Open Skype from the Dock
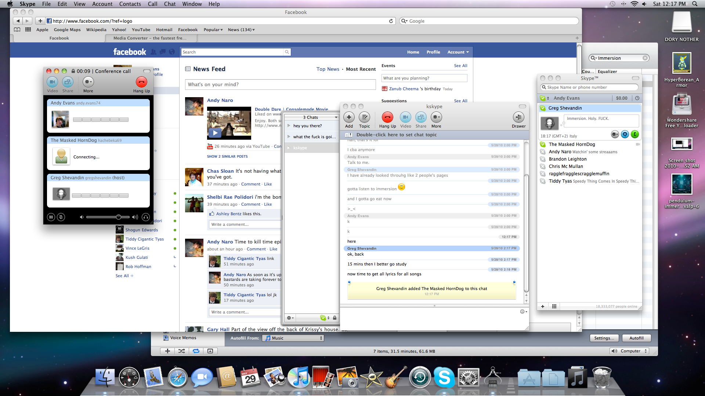The width and height of the screenshot is (705, 396). coord(444,377)
